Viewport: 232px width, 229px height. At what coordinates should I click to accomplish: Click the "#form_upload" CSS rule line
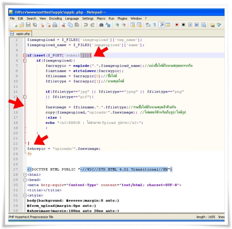[x=61, y=206]
